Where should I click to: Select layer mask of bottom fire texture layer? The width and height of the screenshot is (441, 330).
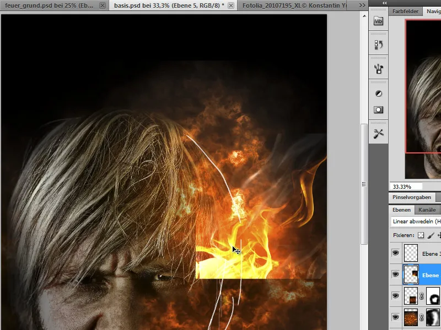(x=433, y=317)
